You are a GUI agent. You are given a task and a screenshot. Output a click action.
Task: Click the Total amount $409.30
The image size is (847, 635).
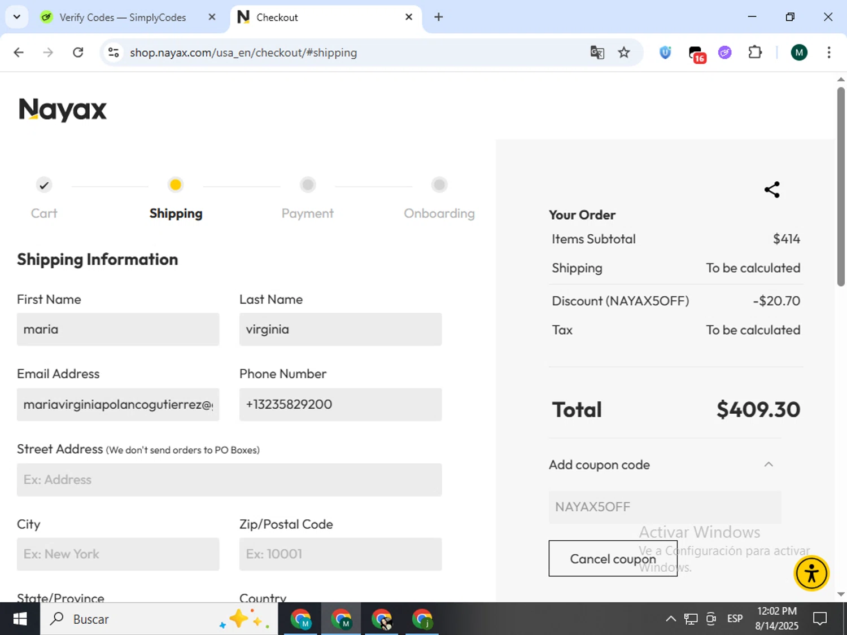point(758,410)
